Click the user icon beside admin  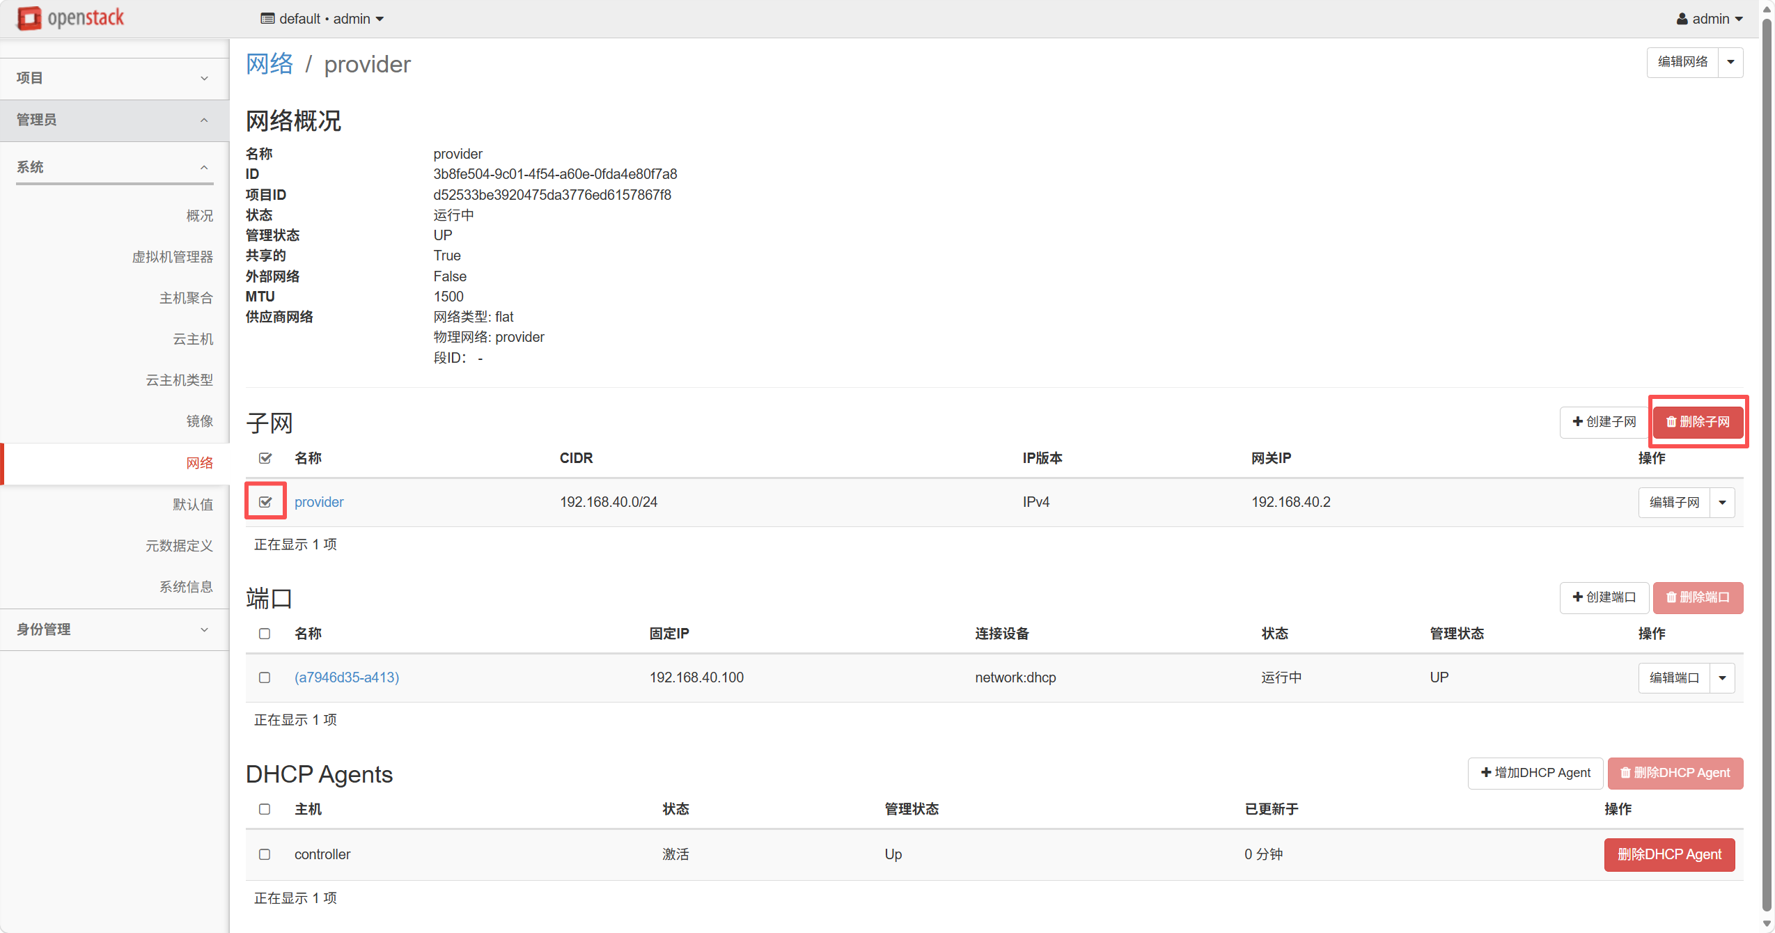tap(1682, 19)
